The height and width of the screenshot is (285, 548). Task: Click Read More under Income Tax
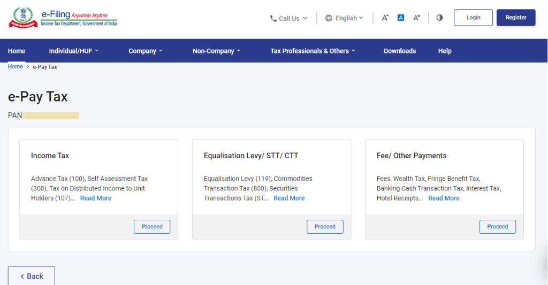(x=96, y=198)
